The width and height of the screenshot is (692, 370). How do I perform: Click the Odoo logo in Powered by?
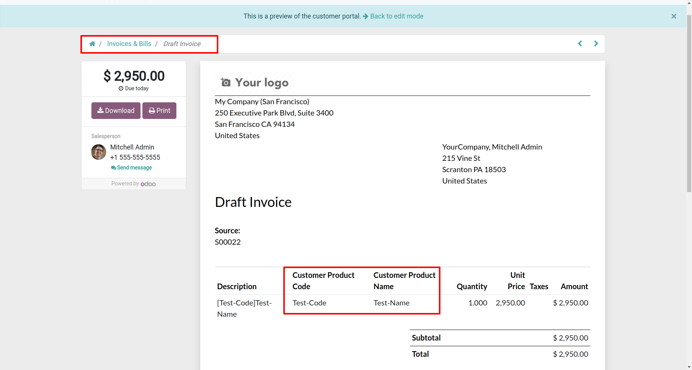click(148, 184)
